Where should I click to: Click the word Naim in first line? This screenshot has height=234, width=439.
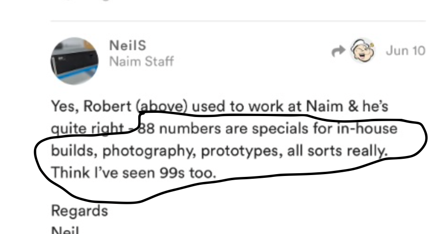tap(325, 106)
